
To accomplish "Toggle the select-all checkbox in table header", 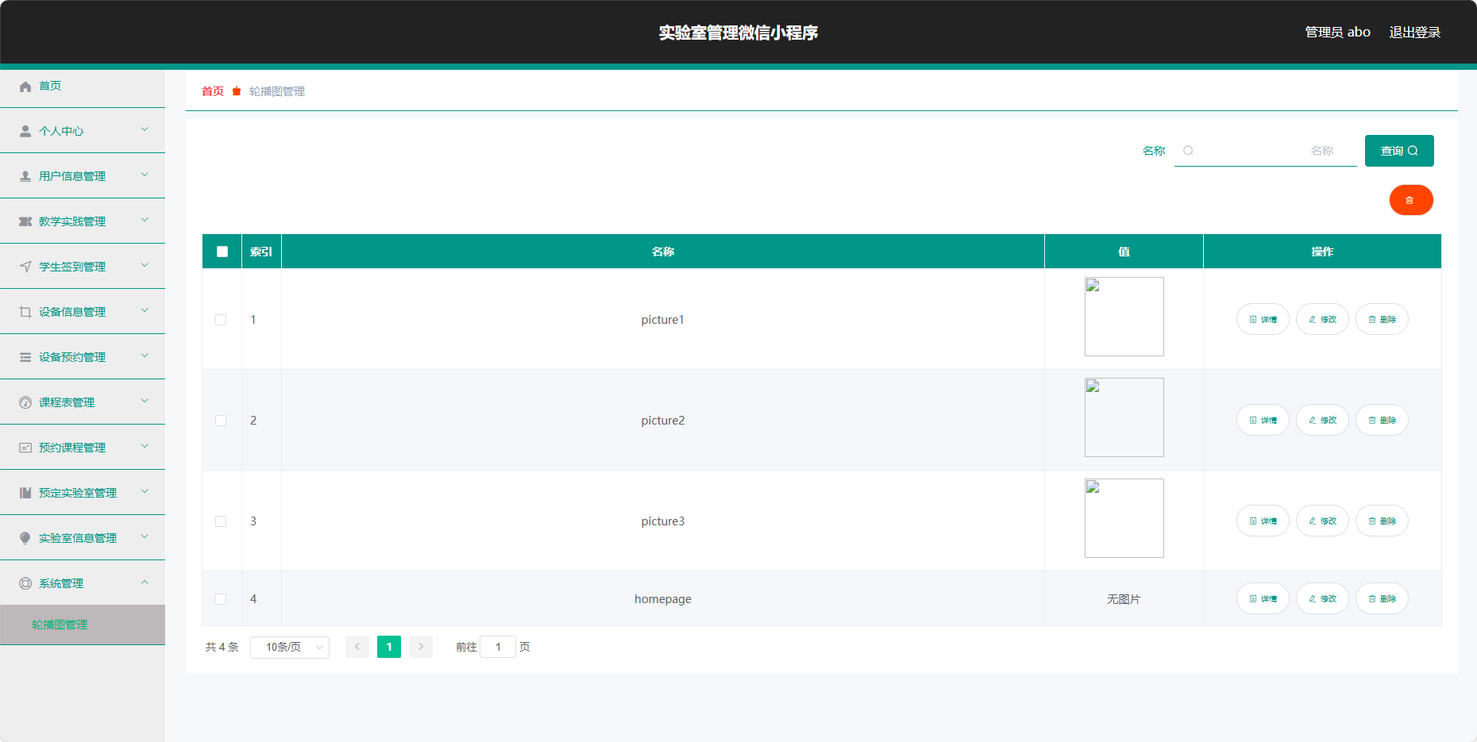I will coord(222,252).
